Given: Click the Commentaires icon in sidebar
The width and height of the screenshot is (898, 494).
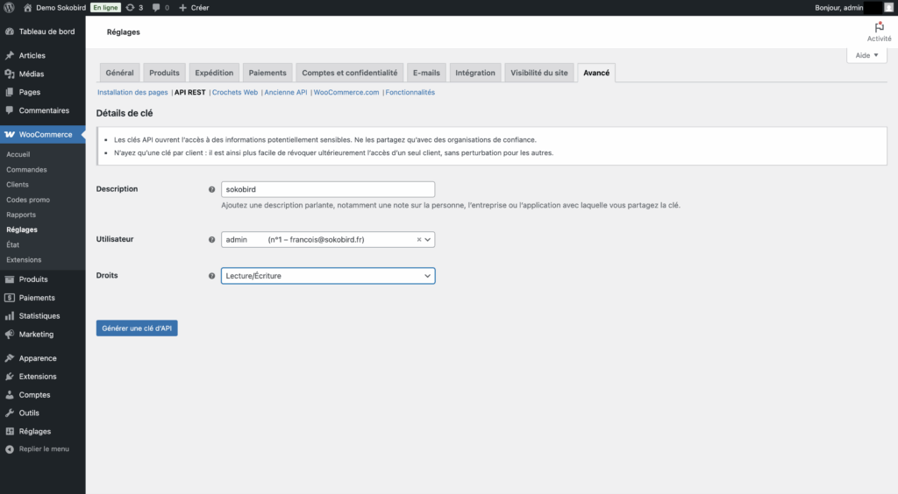Looking at the screenshot, I should [x=10, y=110].
